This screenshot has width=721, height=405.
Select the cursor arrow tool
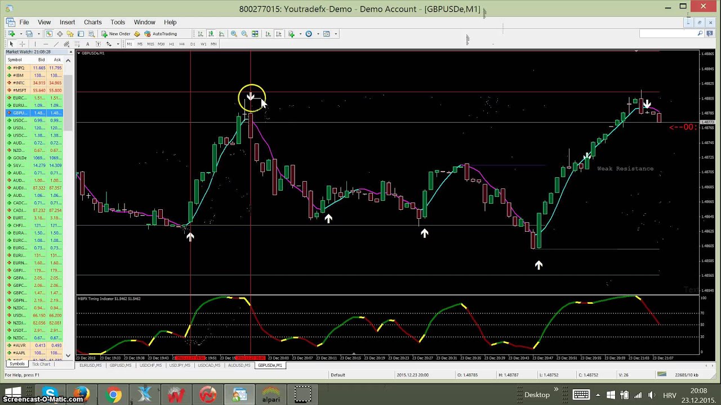[11, 44]
